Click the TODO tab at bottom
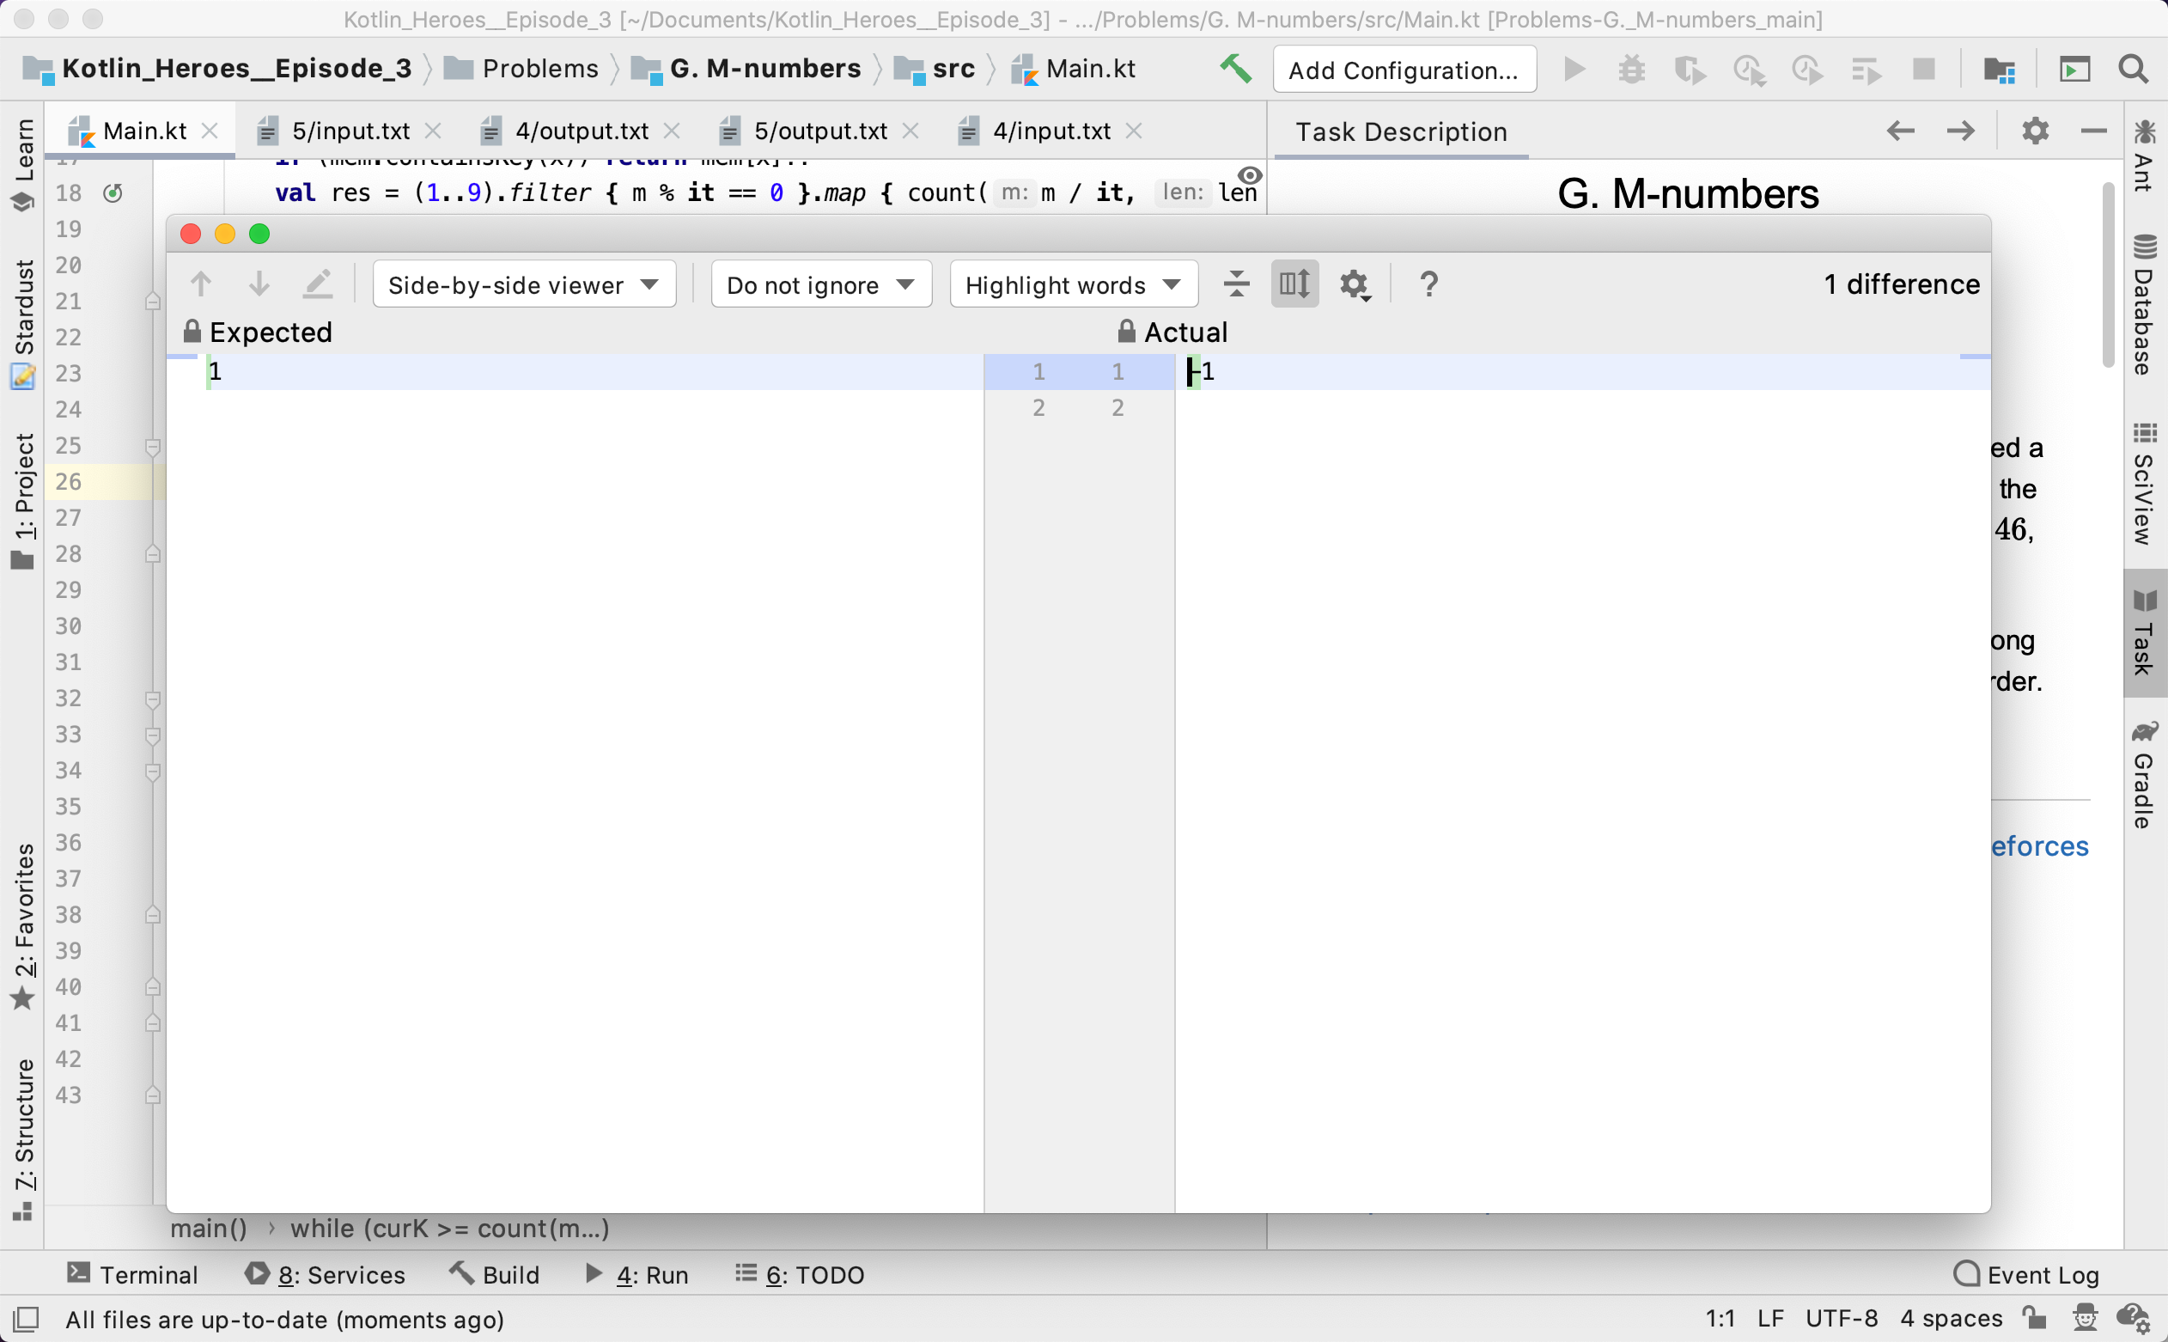 click(799, 1274)
